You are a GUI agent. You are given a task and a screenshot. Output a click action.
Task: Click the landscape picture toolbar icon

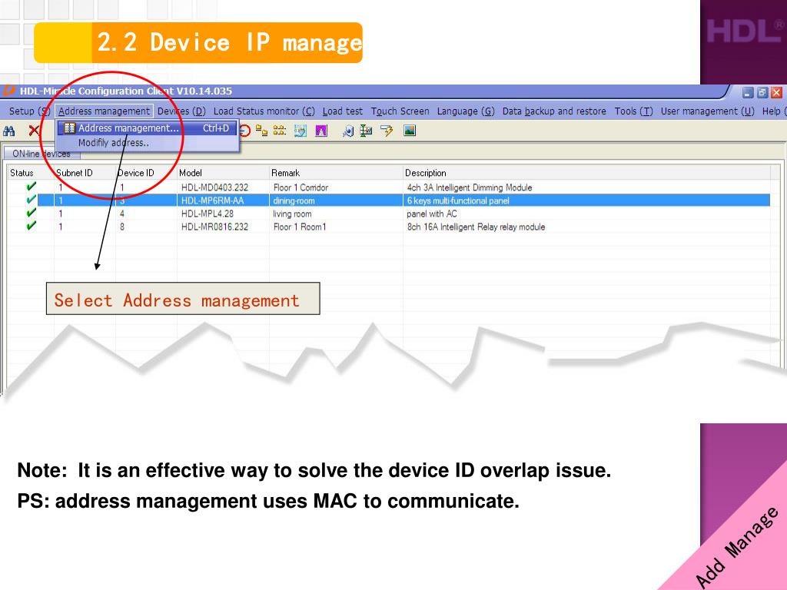410,131
